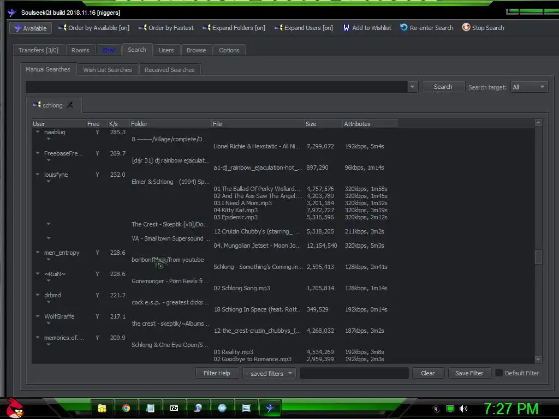Click the Available status bird icon
This screenshot has width=559, height=419.
pos(17,28)
